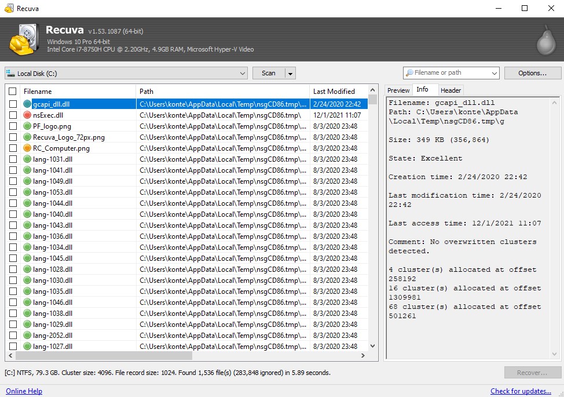Image resolution: width=564 pixels, height=397 pixels.
Task: Enable the checkbox for lang-1027.dll
Action: [x=13, y=346]
